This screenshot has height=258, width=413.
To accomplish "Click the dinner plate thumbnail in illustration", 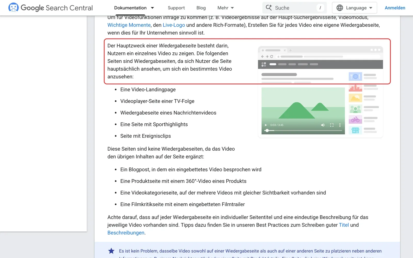I will point(355,76).
